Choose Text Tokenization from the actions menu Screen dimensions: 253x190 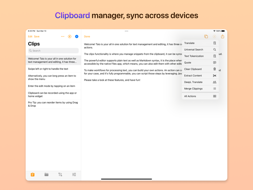[x=200, y=56]
